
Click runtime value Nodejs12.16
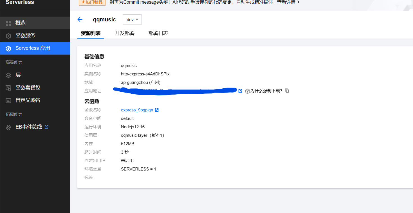click(x=133, y=127)
